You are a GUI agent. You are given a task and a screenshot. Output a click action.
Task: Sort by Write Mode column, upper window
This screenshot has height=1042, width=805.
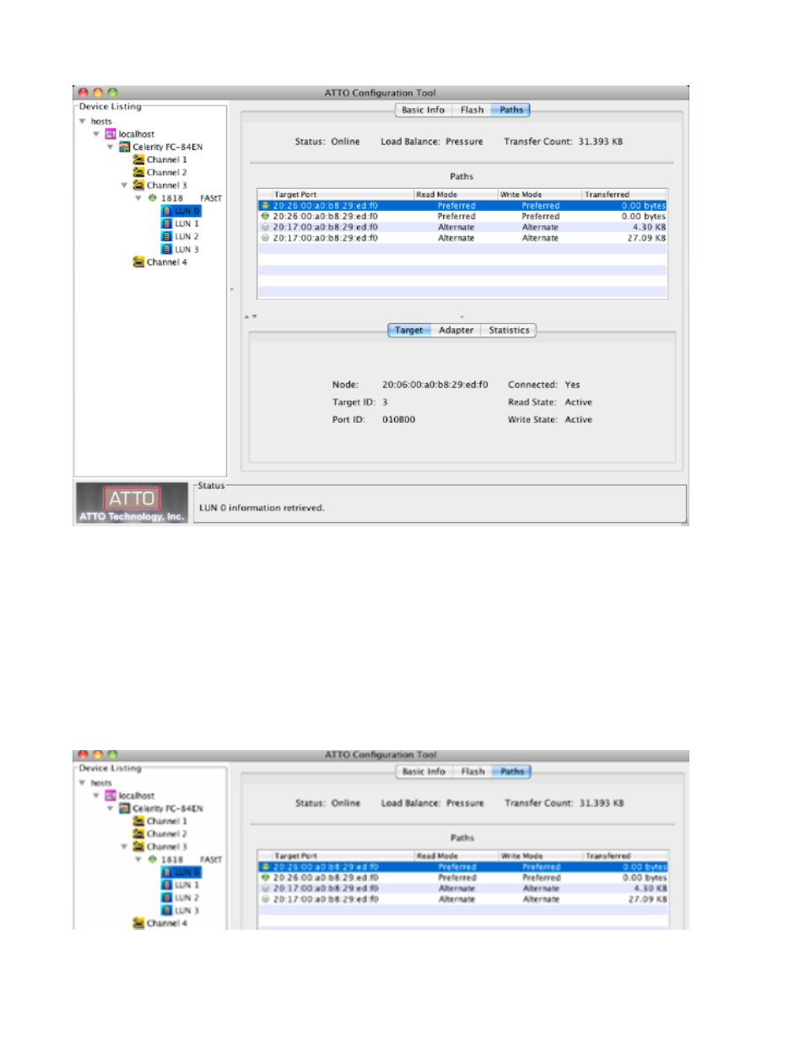[x=540, y=194]
